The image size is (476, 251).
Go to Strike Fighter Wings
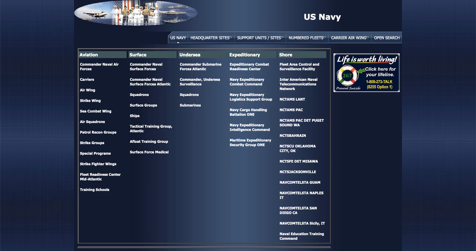click(x=98, y=164)
